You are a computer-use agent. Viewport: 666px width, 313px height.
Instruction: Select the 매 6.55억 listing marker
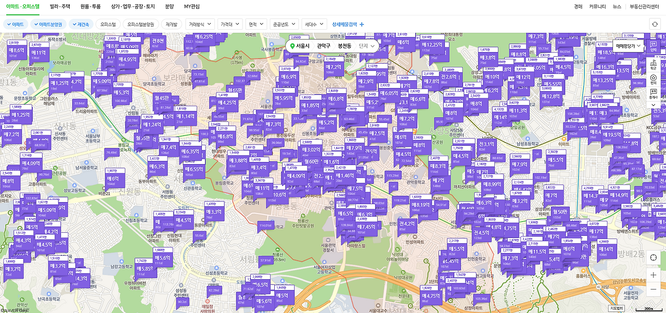tap(194, 170)
